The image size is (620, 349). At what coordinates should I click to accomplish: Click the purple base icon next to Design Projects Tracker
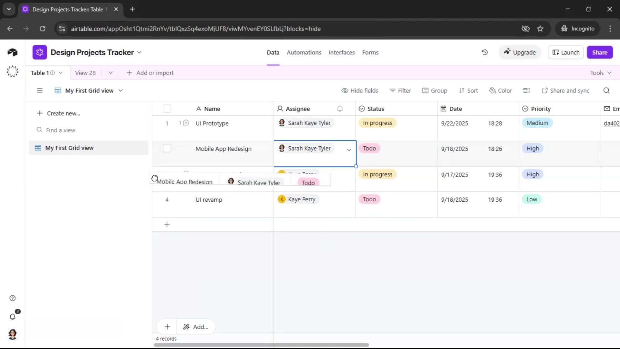40,52
